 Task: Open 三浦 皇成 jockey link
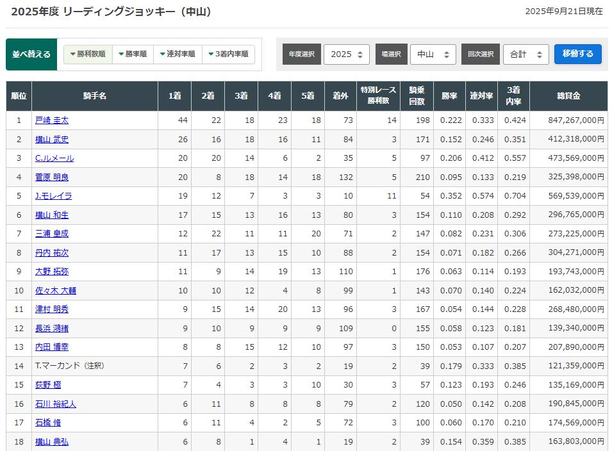(x=52, y=234)
